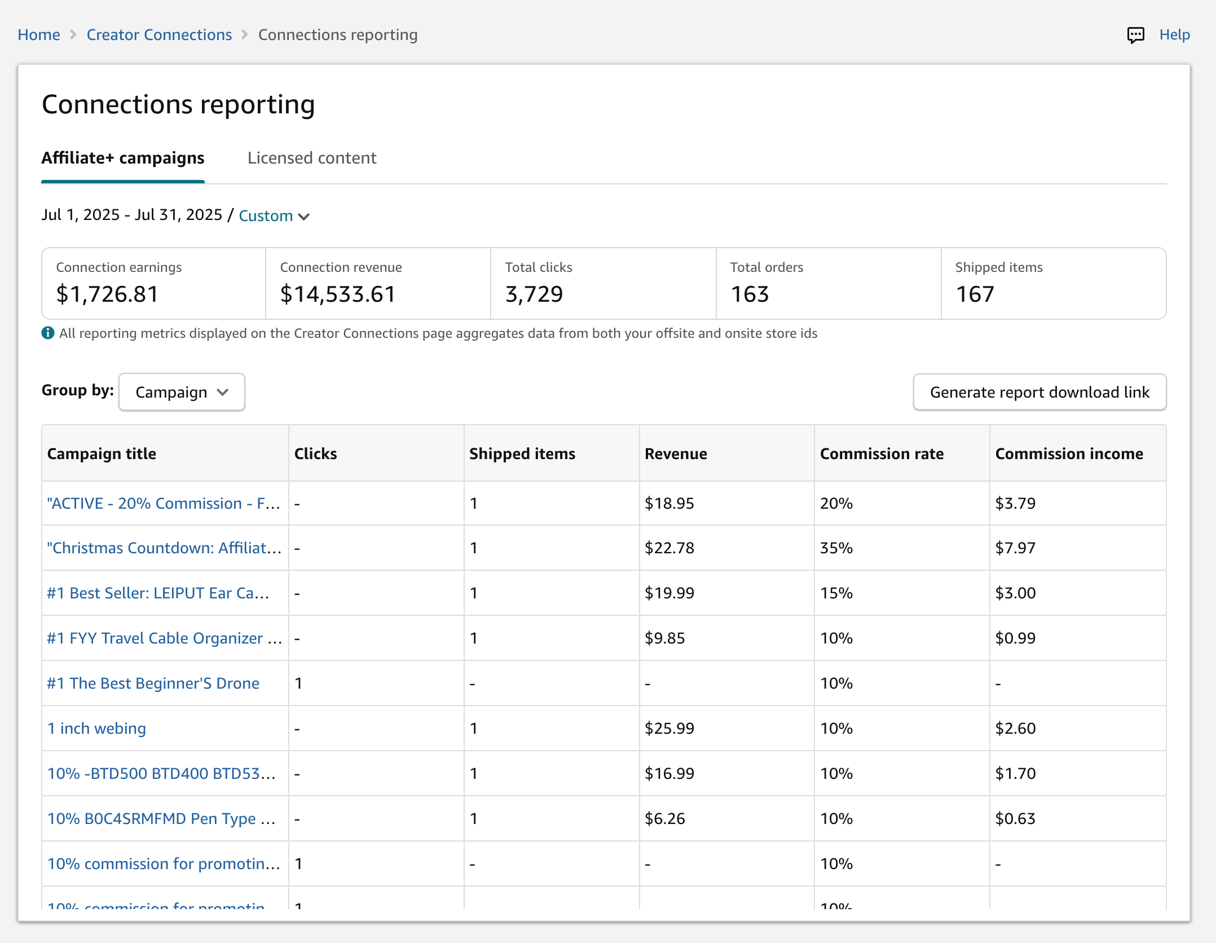1216x943 pixels.
Task: Open "ACTIVE - 20% Commission" campaign
Action: click(x=164, y=503)
